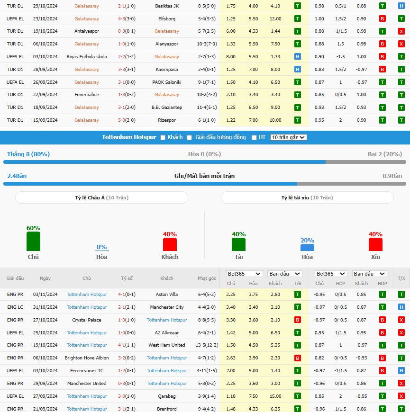Image resolution: width=410 pixels, height=412 pixels.
Task: Click the ENG LC league label
Action: (x=15, y=307)
